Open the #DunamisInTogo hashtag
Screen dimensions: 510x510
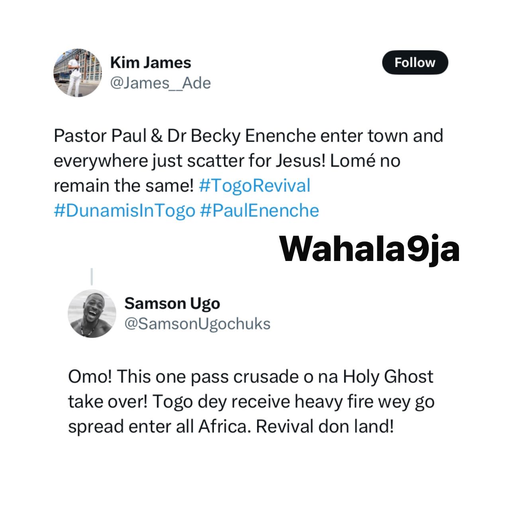click(125, 210)
